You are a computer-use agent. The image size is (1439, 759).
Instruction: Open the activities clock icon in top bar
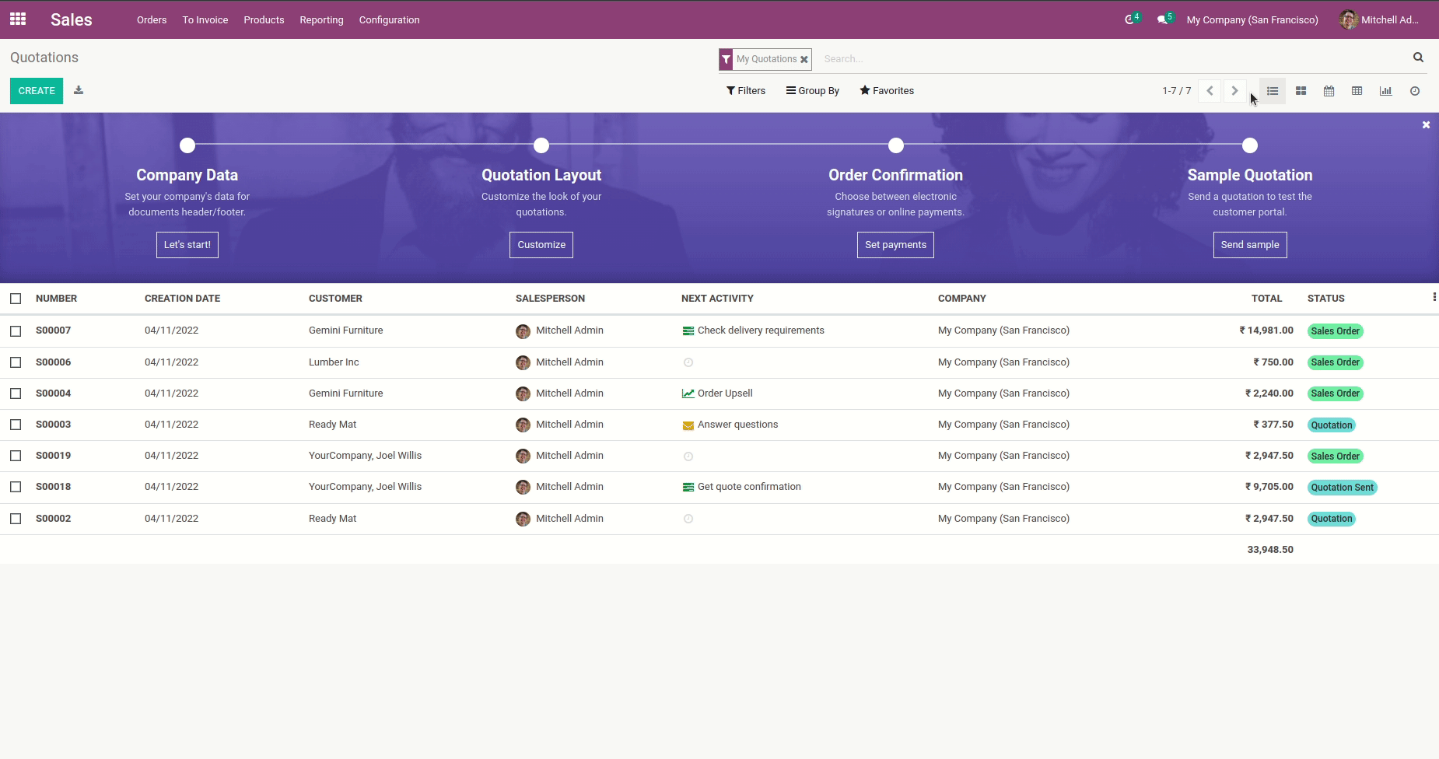[1132, 19]
